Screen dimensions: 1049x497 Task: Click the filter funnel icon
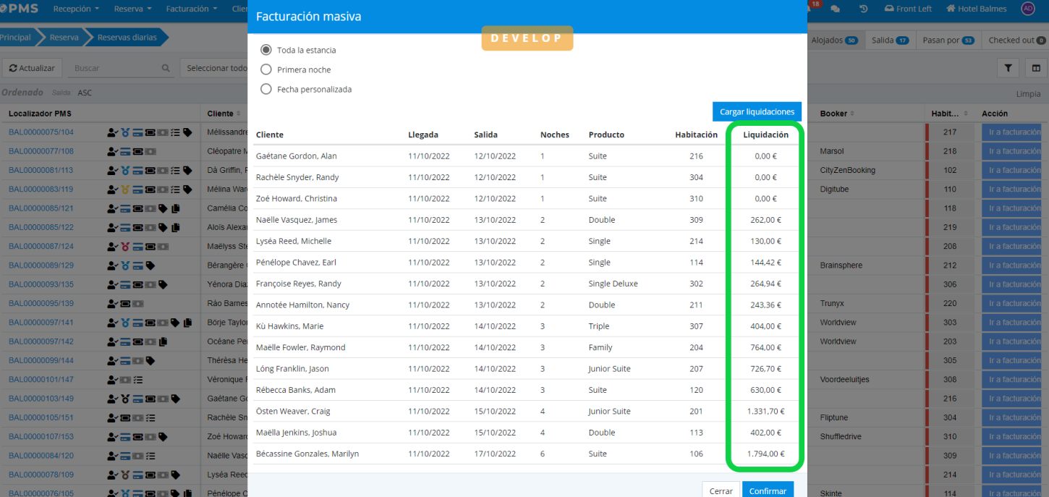[1007, 68]
